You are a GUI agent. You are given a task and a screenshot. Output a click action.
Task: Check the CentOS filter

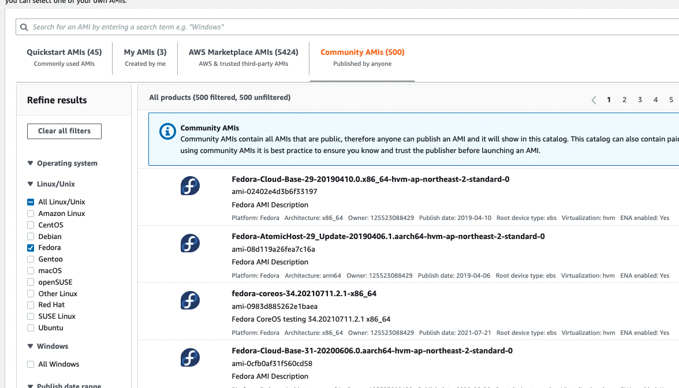pyautogui.click(x=30, y=225)
